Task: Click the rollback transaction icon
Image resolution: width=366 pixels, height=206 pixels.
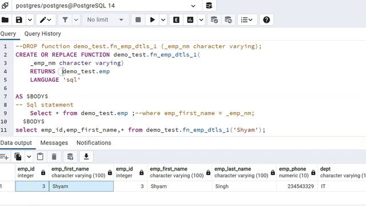Action: [x=228, y=20]
